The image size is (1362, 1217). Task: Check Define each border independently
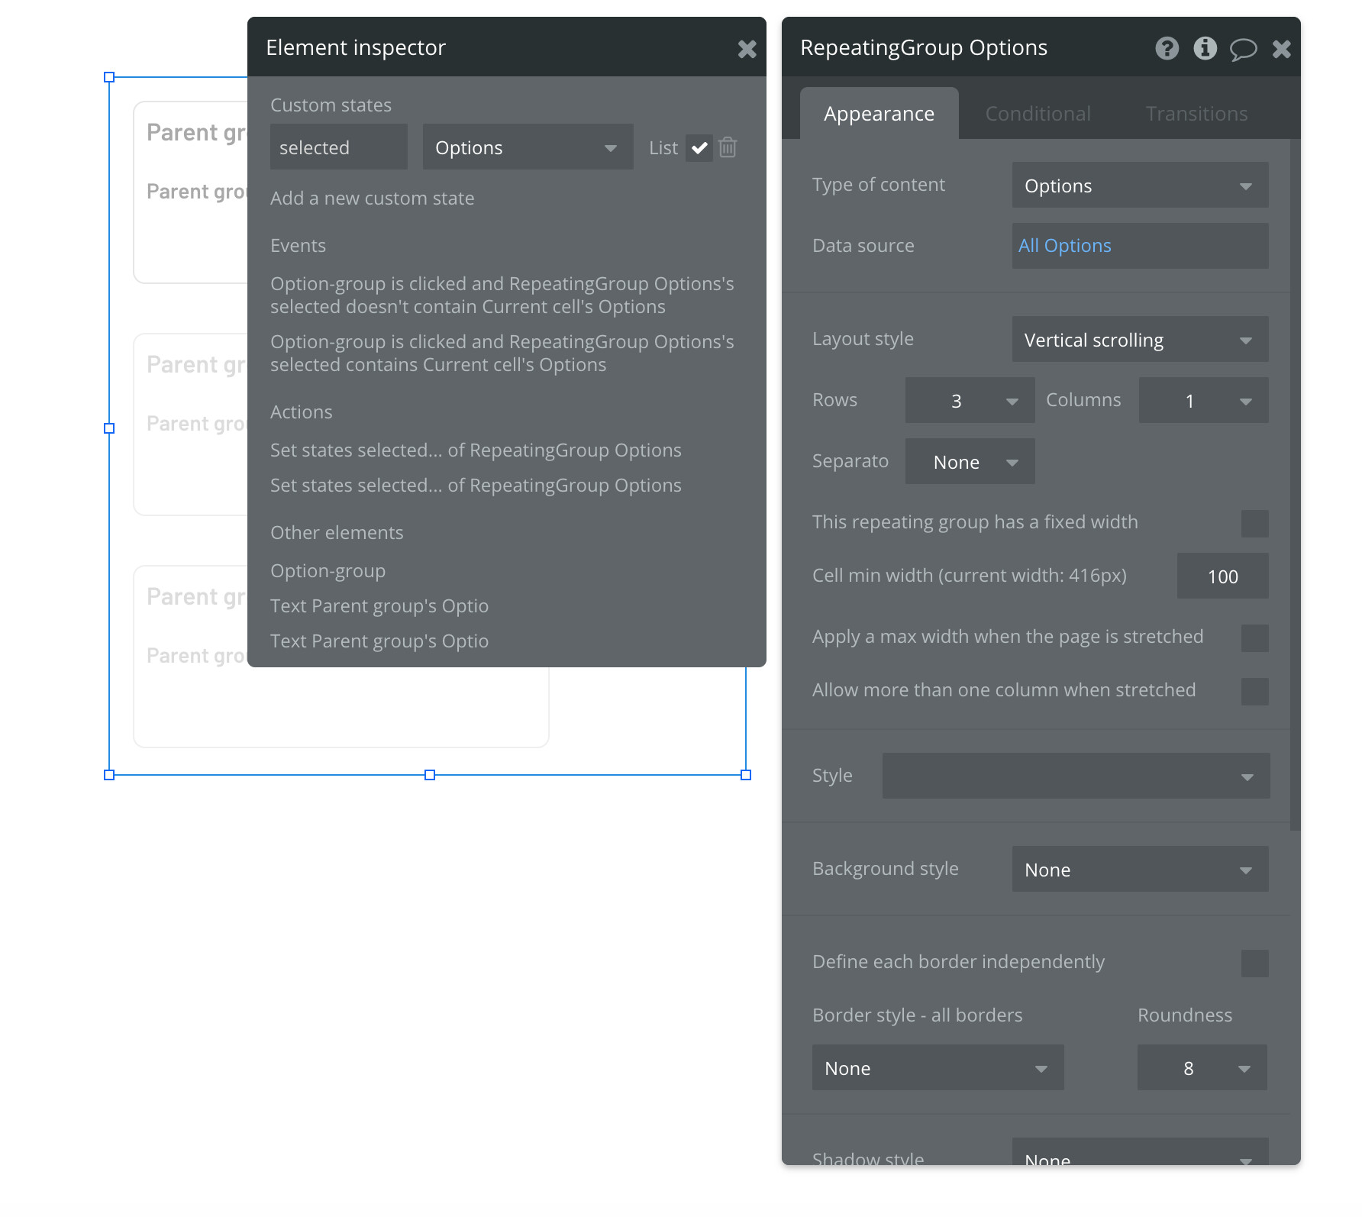[x=1254, y=964]
